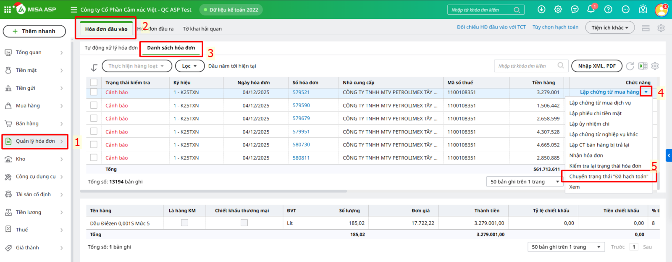Select all invoices with header checkbox
Image resolution: width=672 pixels, height=262 pixels.
94,82
